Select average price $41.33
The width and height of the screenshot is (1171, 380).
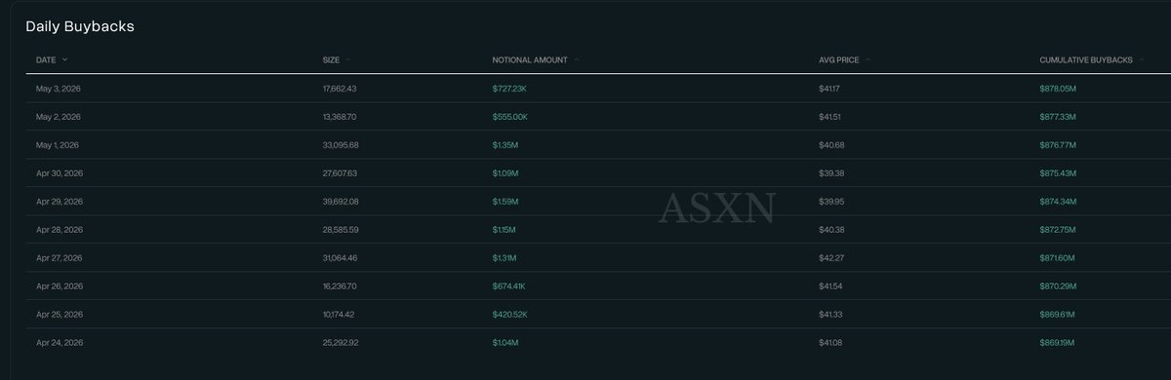click(x=830, y=315)
